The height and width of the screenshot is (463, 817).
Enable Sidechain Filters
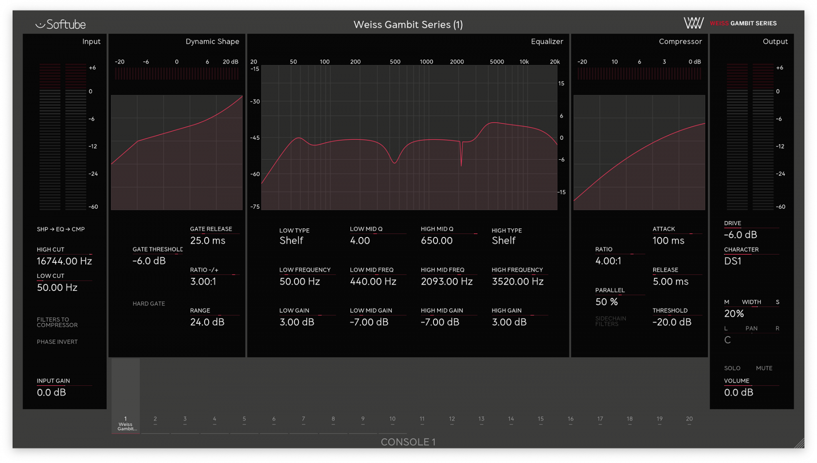(610, 321)
